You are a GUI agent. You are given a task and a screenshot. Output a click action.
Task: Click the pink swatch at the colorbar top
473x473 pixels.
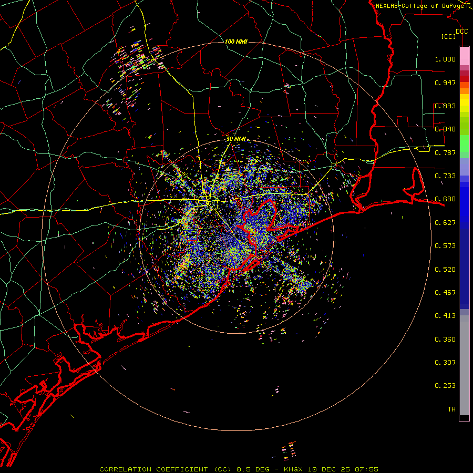click(x=464, y=56)
